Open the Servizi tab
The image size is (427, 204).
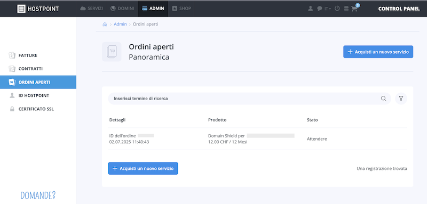(91, 9)
